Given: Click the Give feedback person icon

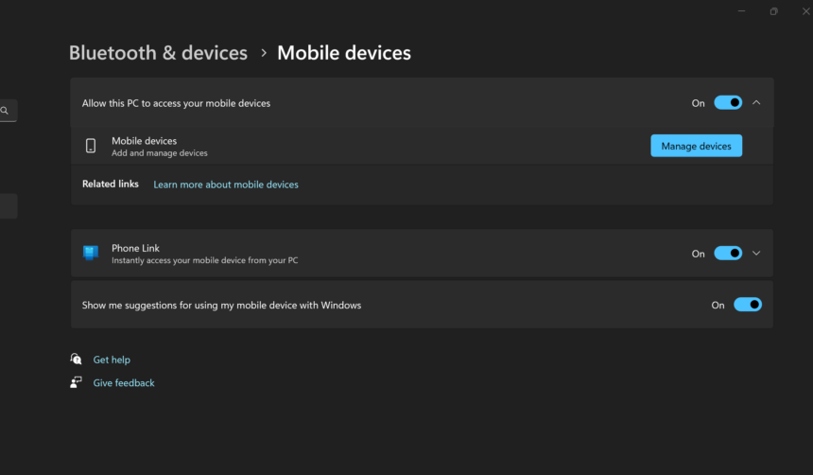Looking at the screenshot, I should [77, 382].
